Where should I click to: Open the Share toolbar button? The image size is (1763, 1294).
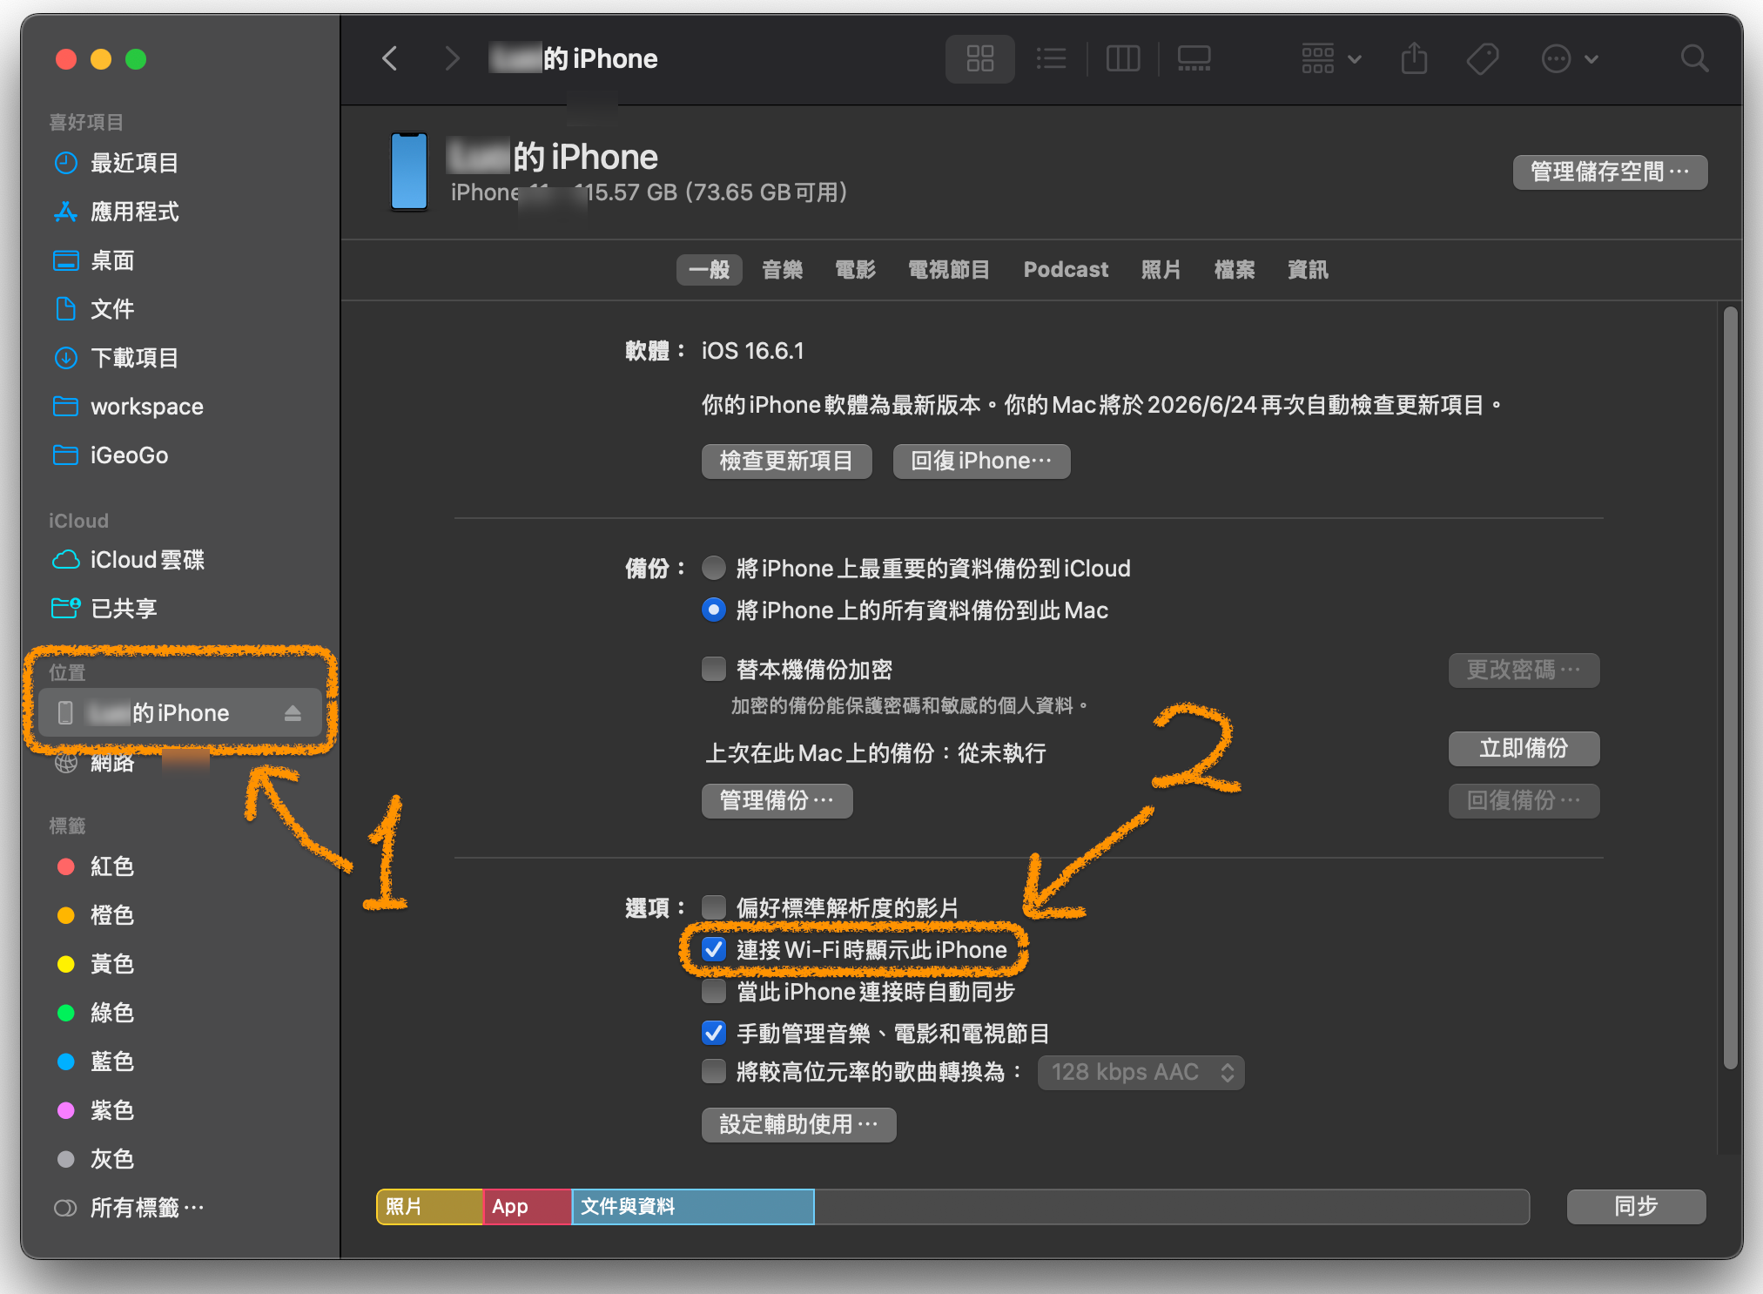1415,59
